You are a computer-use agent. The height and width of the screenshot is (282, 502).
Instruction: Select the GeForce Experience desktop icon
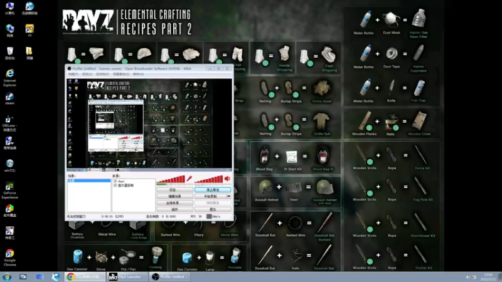click(x=9, y=191)
